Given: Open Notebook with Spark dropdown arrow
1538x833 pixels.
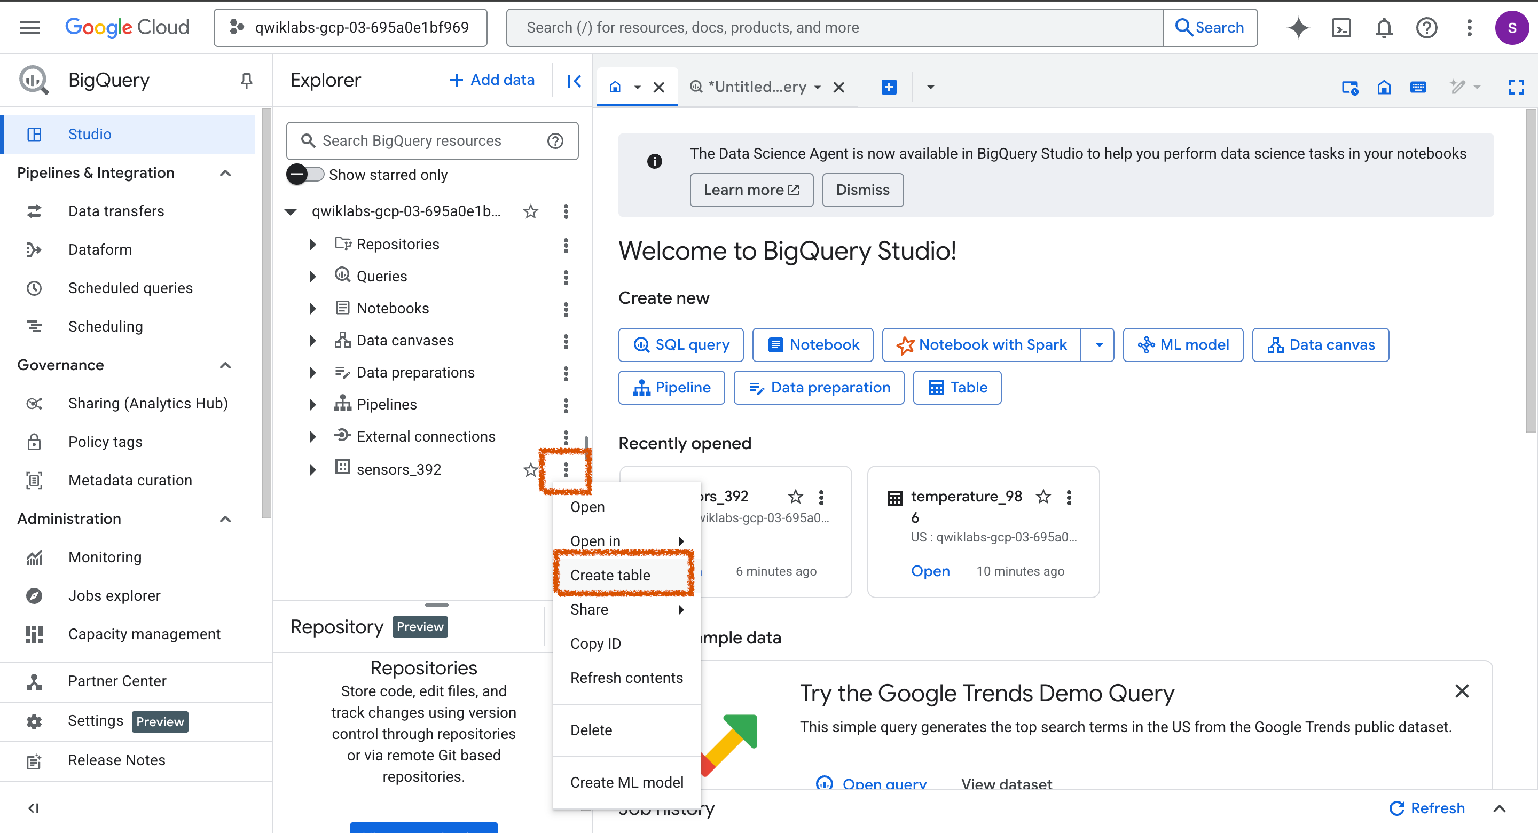Looking at the screenshot, I should (1098, 344).
